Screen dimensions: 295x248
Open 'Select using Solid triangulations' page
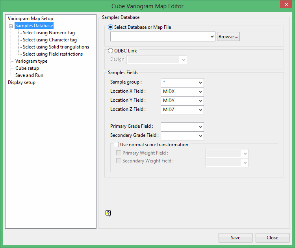tap(56, 47)
